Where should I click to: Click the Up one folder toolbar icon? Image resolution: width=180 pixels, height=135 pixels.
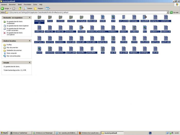point(20,8)
